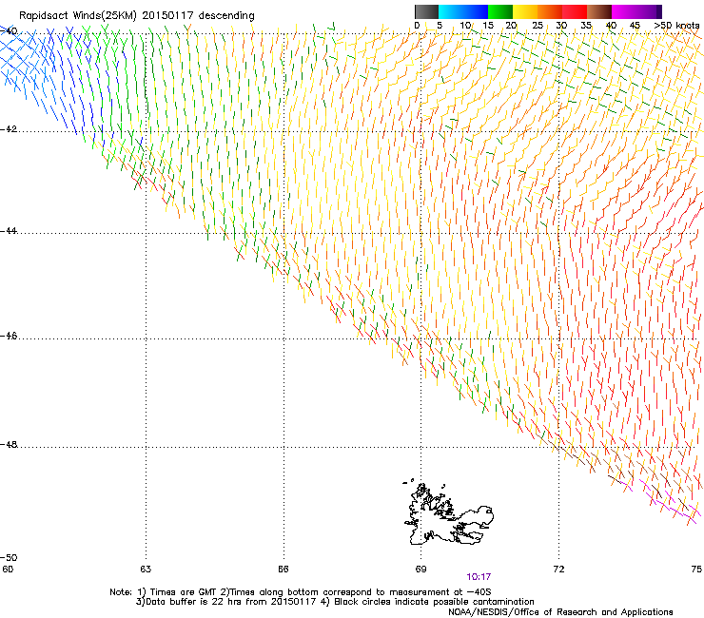The image size is (704, 618).
Task: Click the latitude label '-42'
Action: (x=9, y=129)
